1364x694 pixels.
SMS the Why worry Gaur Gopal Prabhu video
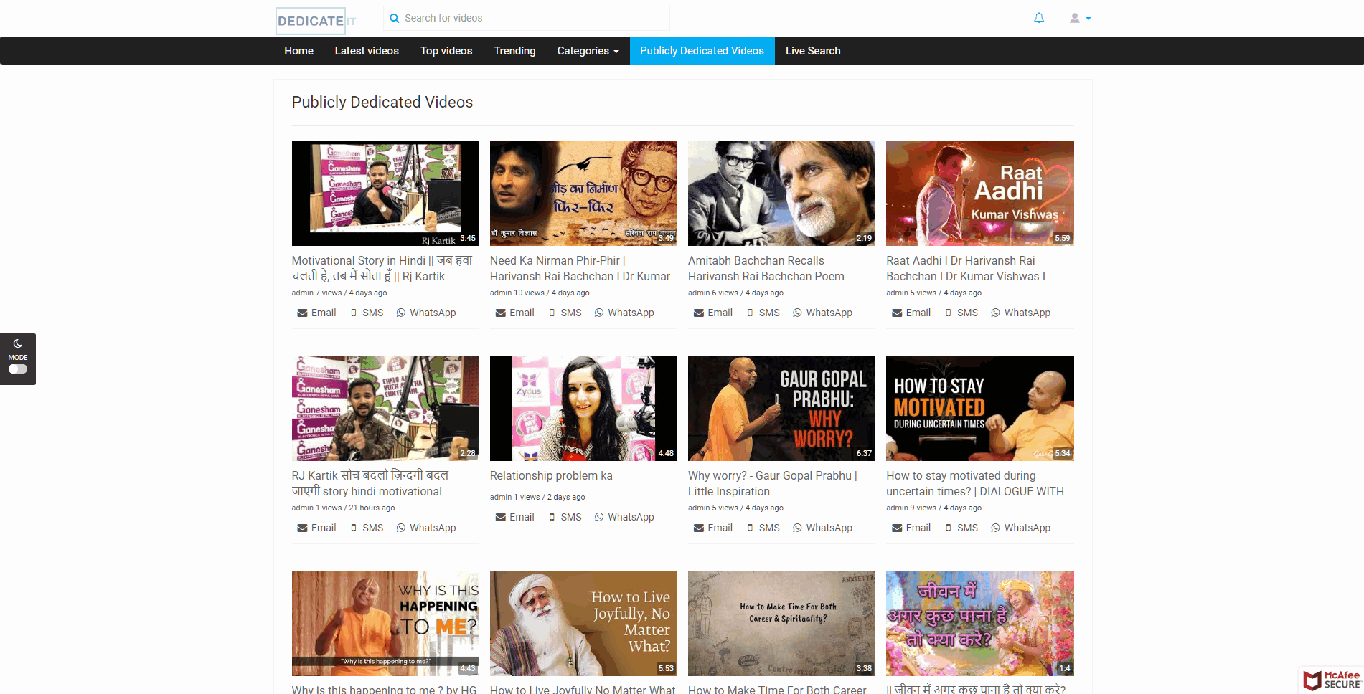pos(763,528)
